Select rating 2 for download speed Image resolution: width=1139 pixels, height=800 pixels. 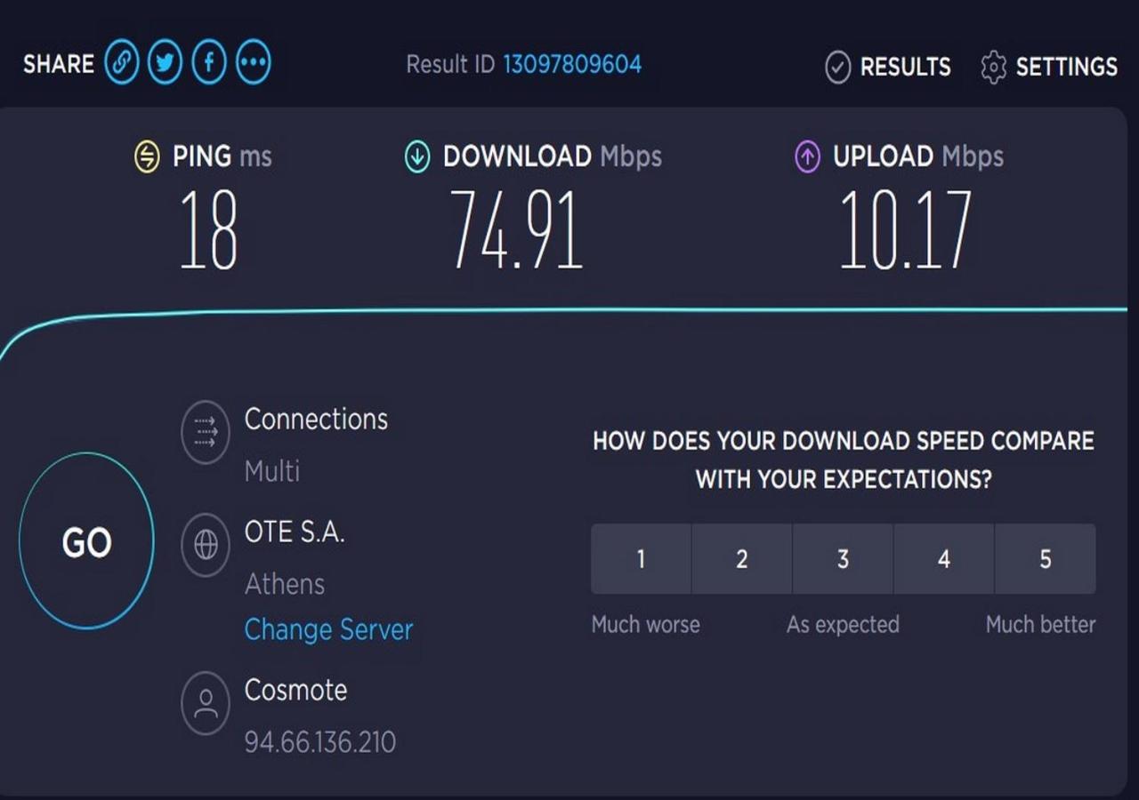coord(742,559)
